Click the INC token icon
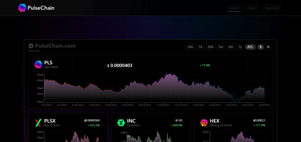This screenshot has width=301, height=142. [121, 123]
